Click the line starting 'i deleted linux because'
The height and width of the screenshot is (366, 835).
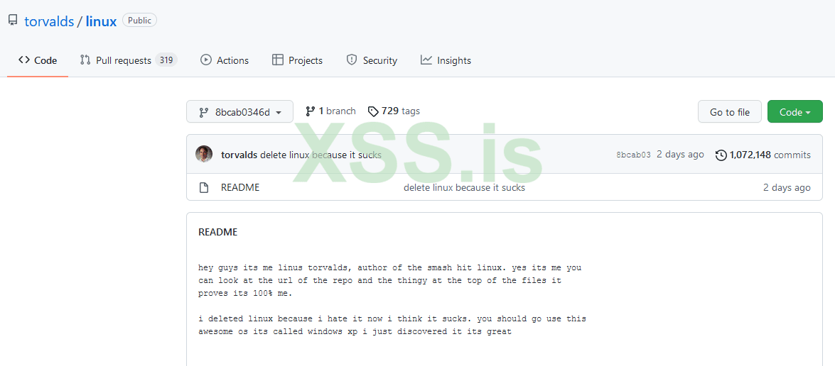tap(392, 319)
